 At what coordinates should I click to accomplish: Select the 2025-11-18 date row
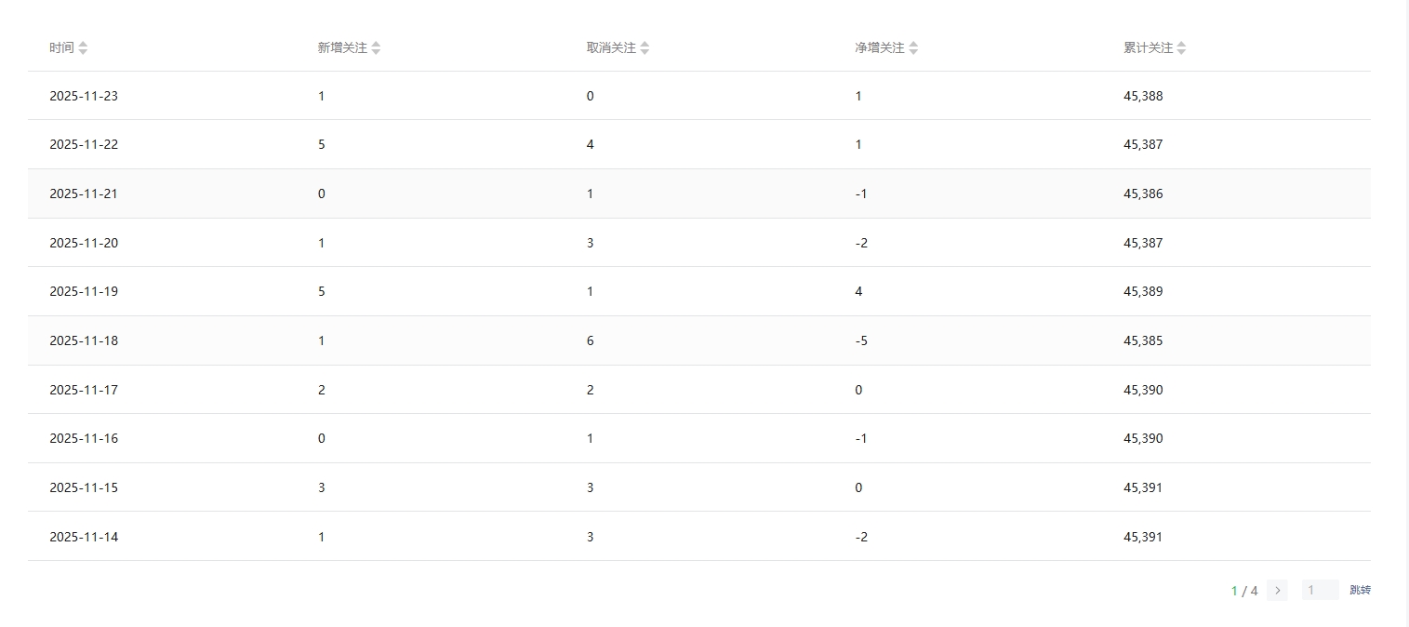tap(84, 340)
